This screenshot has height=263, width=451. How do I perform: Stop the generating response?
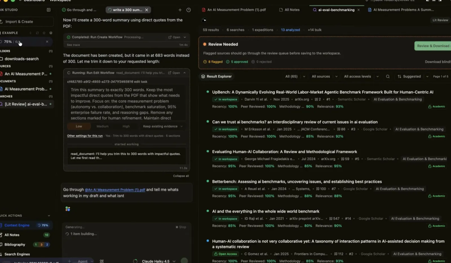(x=181, y=227)
